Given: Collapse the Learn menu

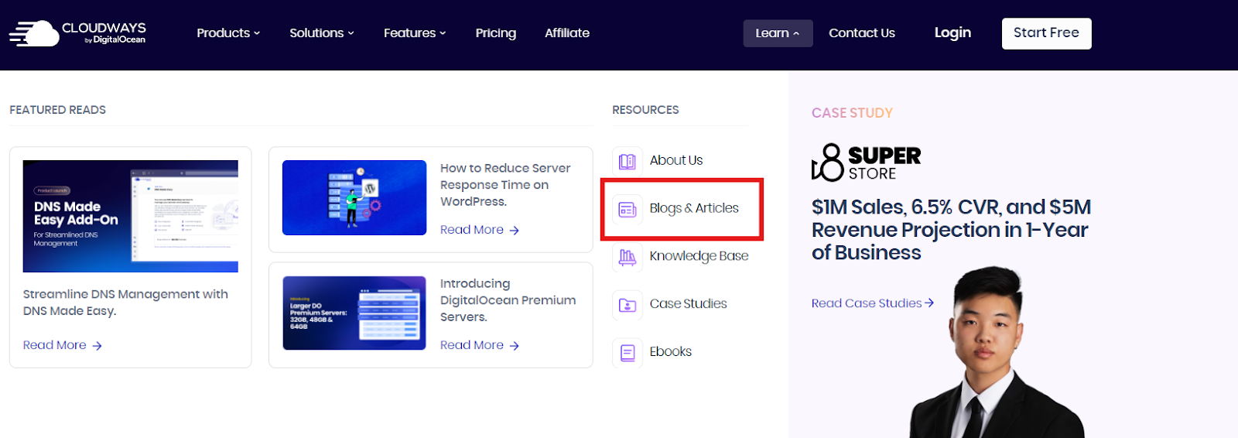Looking at the screenshot, I should coord(778,33).
